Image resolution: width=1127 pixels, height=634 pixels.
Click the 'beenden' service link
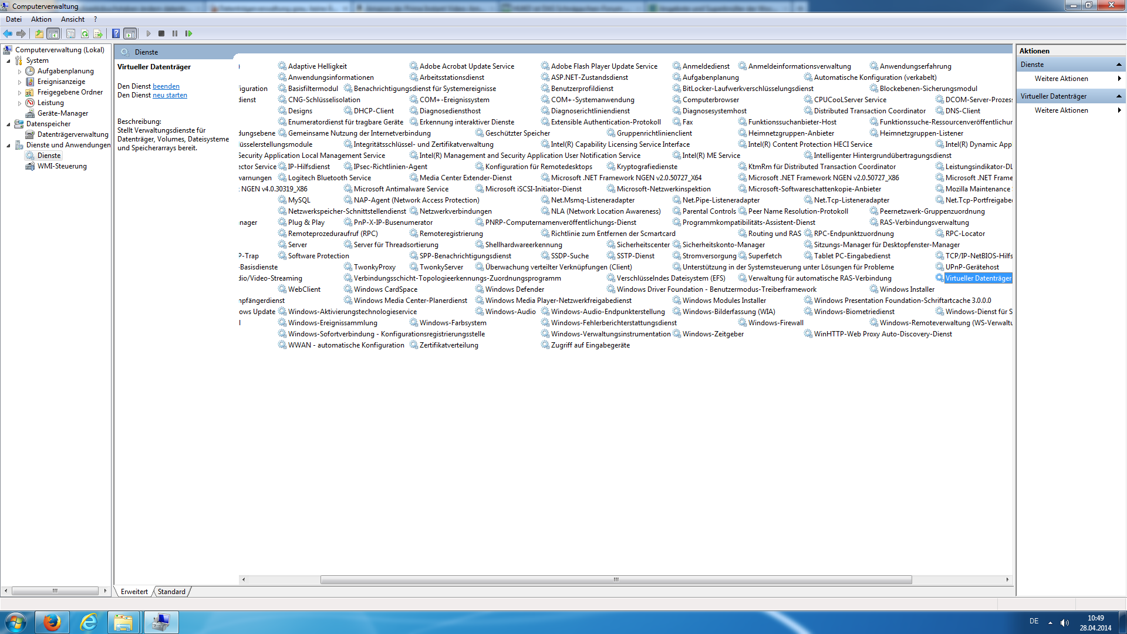(x=166, y=86)
